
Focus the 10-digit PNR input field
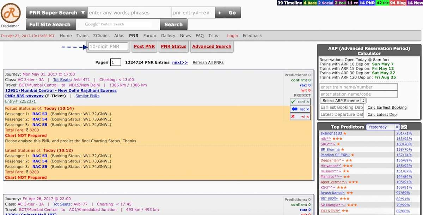click(108, 47)
